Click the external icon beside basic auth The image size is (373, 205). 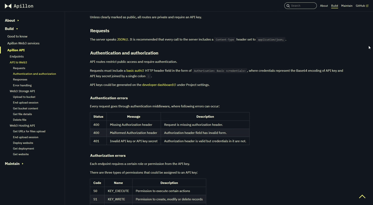click(x=143, y=71)
